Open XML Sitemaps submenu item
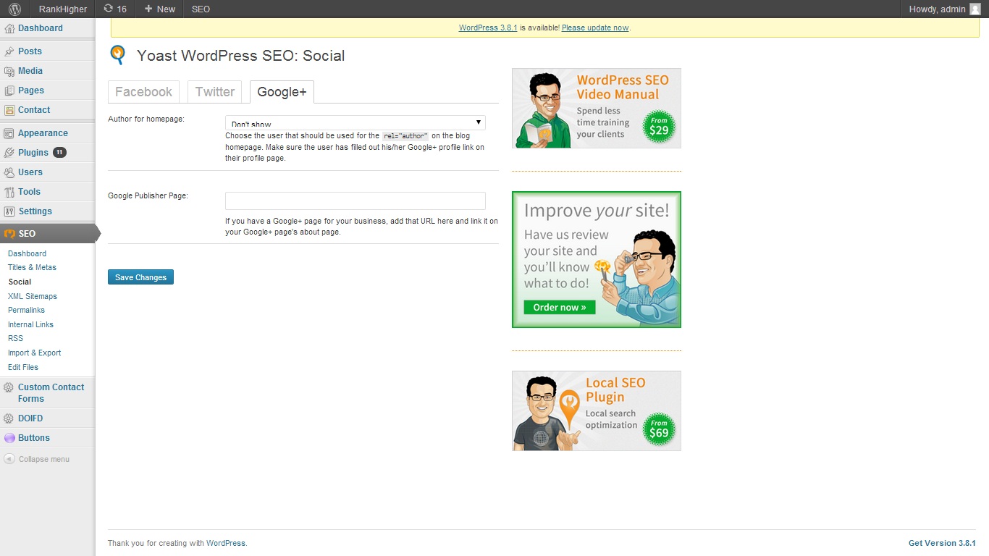Image resolution: width=989 pixels, height=556 pixels. coord(33,296)
